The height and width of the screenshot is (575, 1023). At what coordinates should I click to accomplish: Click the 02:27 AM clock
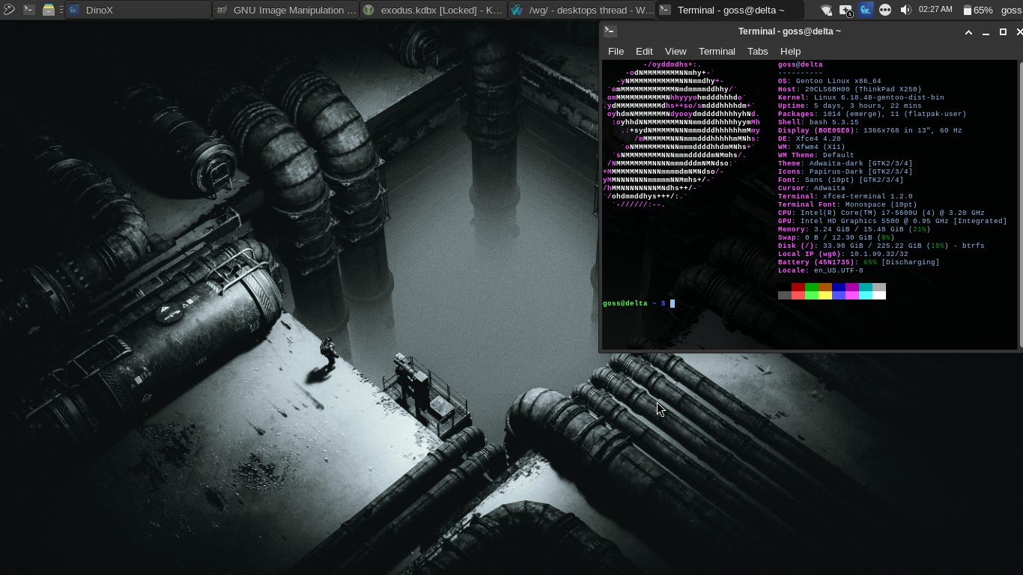[x=935, y=10]
